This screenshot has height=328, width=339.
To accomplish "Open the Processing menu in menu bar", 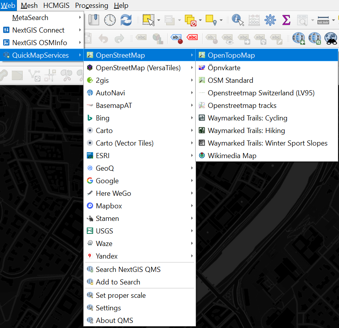I will point(92,5).
